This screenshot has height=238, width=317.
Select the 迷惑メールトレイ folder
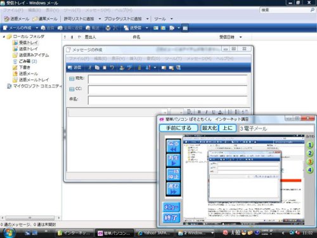coord(31,80)
